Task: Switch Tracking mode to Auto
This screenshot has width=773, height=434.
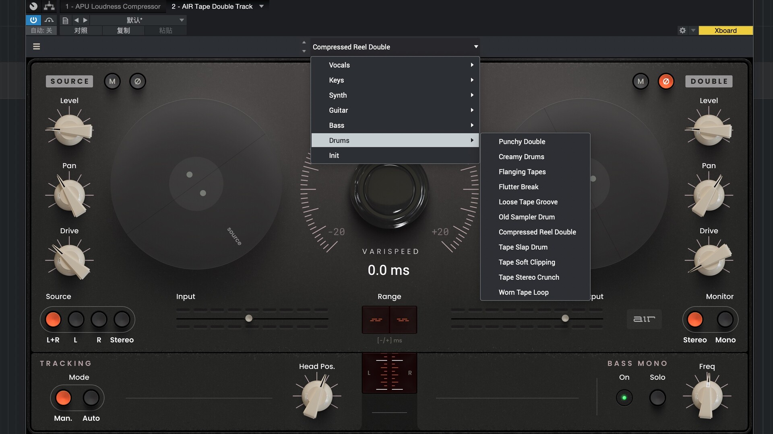Action: coord(91,398)
